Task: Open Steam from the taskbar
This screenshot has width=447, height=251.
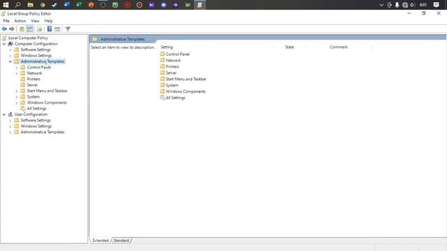Action: click(54, 5)
